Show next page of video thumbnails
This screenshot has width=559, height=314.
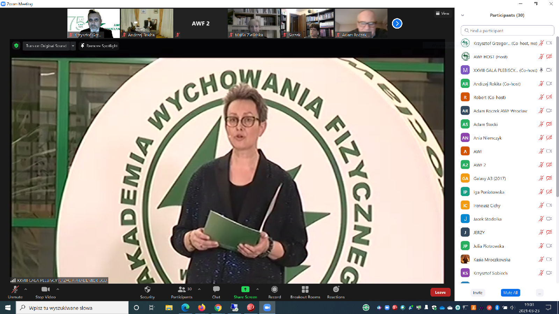(x=397, y=23)
